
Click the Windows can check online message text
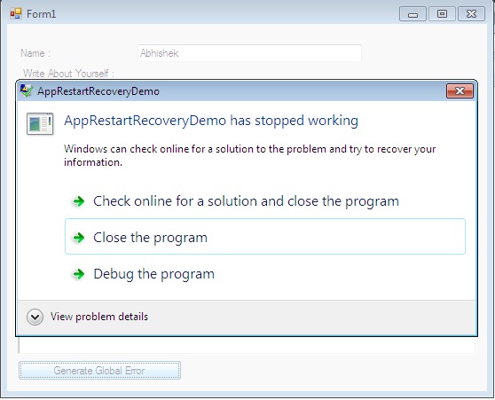(x=249, y=155)
